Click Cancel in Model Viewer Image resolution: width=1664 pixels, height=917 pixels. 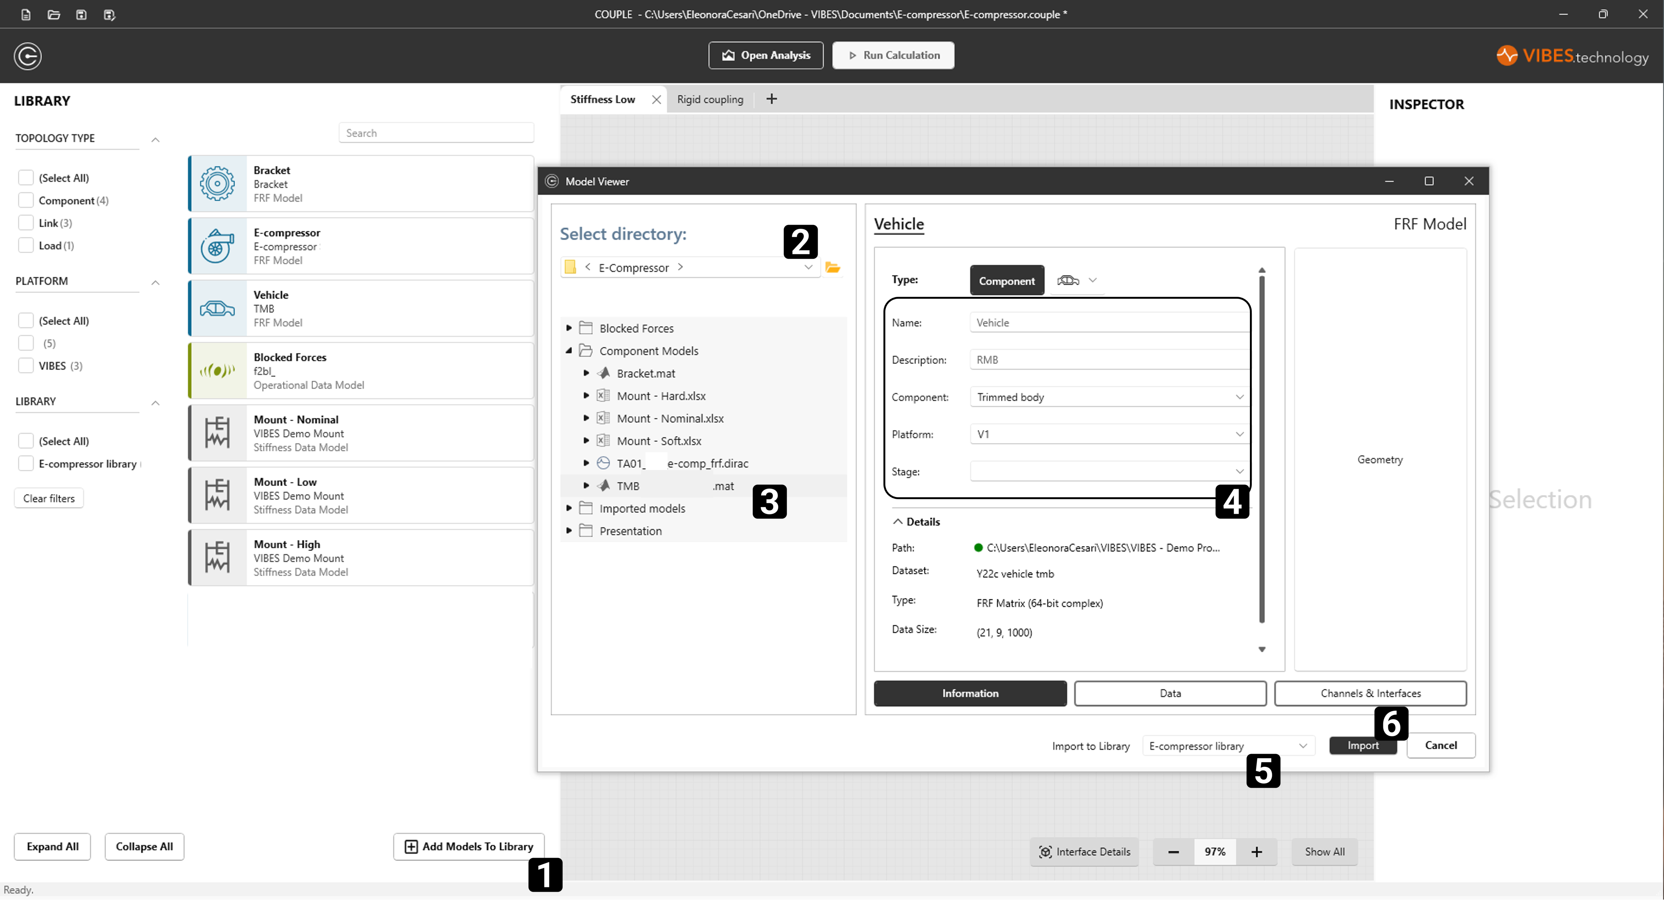[x=1441, y=746]
